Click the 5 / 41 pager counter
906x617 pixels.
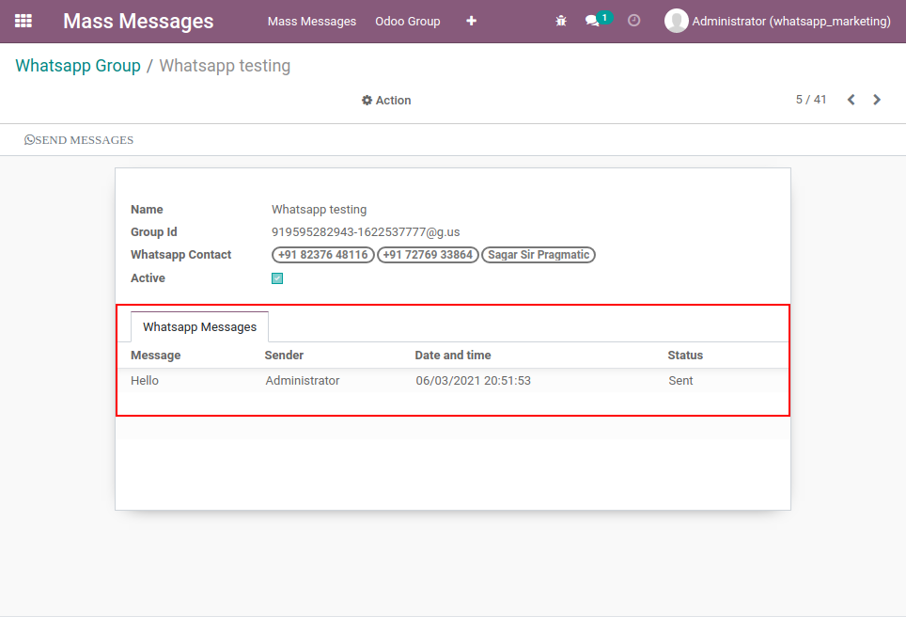click(811, 100)
